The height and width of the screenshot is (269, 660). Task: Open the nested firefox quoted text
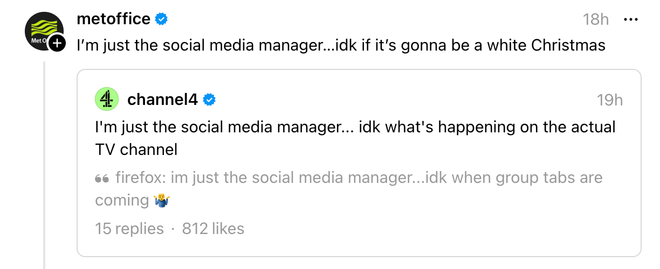point(359,178)
